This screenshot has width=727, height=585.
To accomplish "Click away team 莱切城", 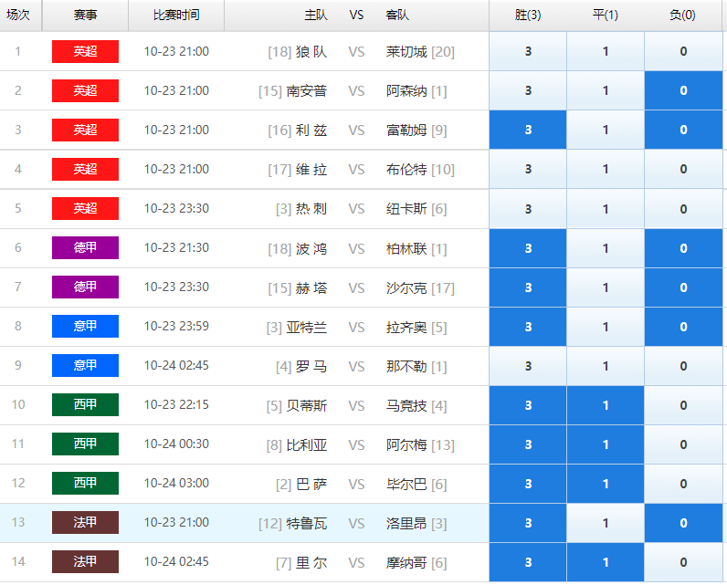I will [x=406, y=52].
